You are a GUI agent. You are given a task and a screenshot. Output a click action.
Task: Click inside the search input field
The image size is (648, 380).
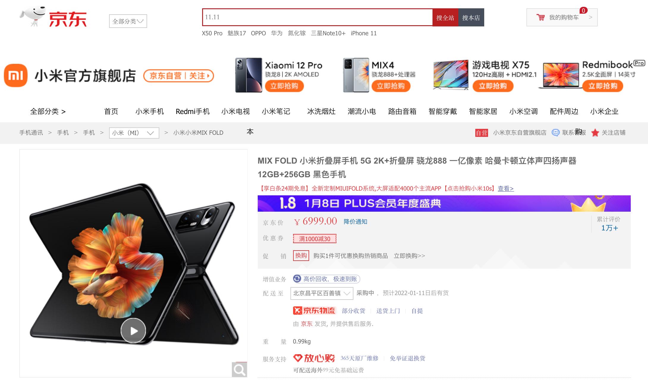pyautogui.click(x=317, y=18)
